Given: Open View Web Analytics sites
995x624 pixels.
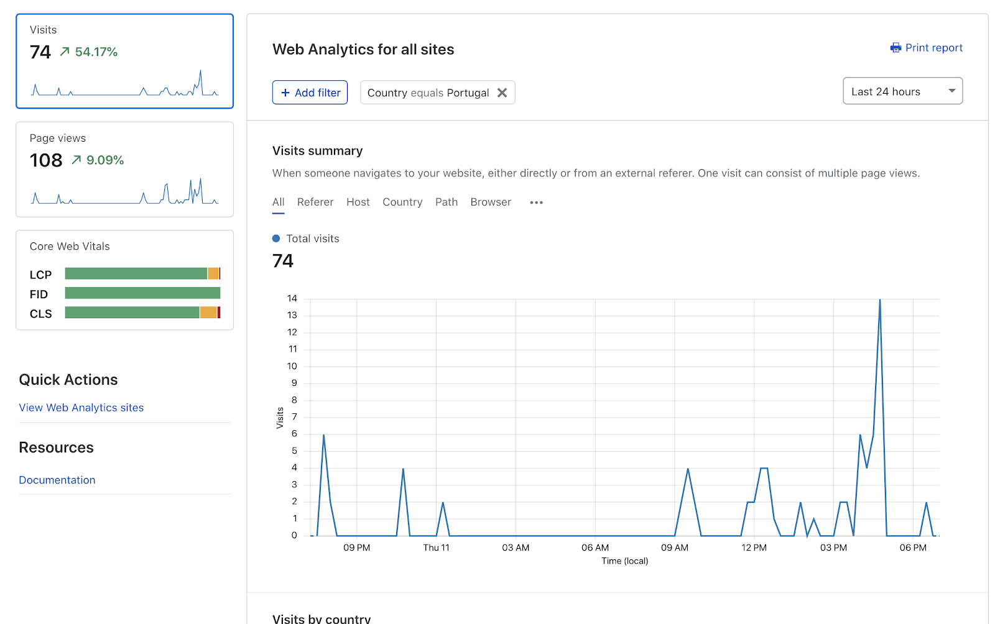Looking at the screenshot, I should pyautogui.click(x=81, y=407).
